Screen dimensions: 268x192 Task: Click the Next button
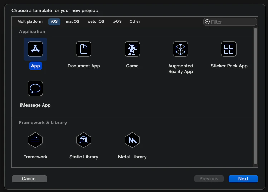pyautogui.click(x=243, y=179)
